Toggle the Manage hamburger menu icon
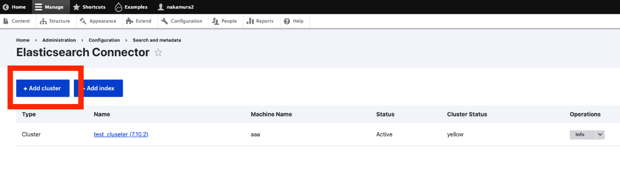Screen dimensions: 620x185 click(39, 7)
